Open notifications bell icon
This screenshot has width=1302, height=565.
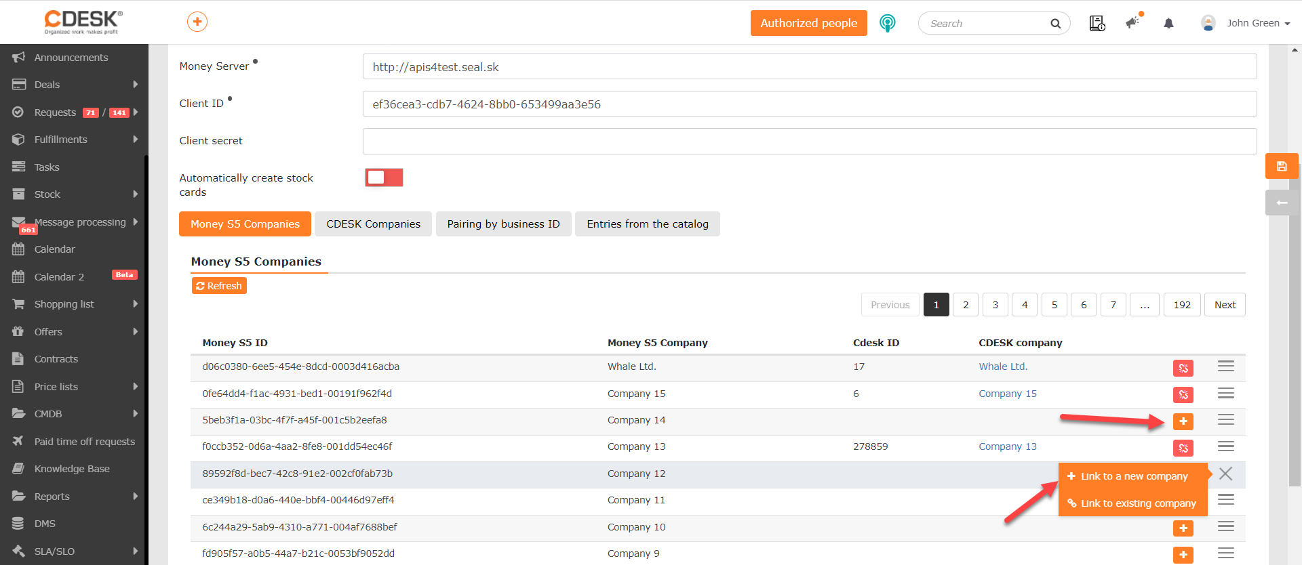(x=1168, y=23)
